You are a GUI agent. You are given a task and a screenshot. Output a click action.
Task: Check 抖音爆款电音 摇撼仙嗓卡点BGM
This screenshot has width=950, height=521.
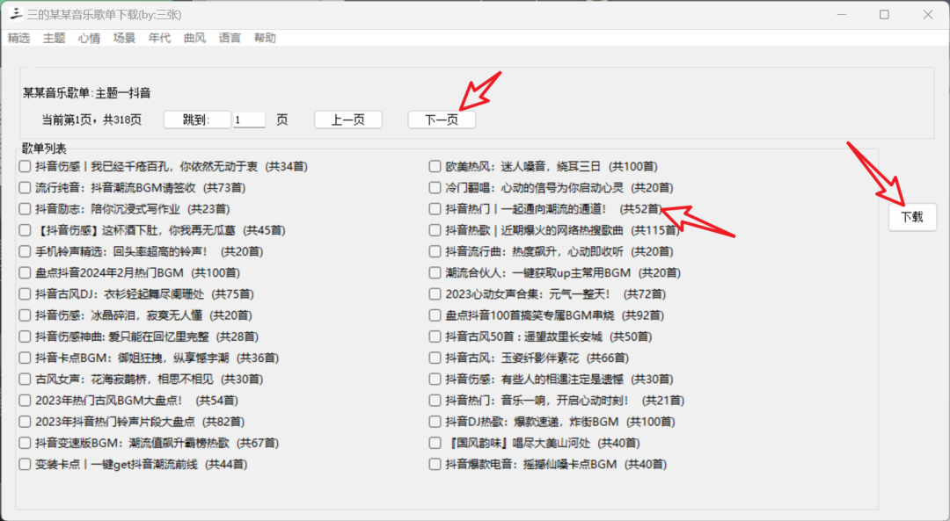tap(435, 464)
